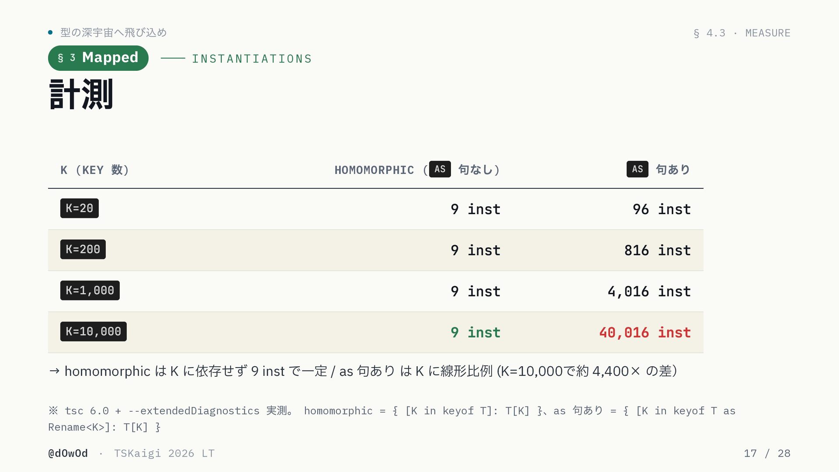Select the '96 inst' cell

pyautogui.click(x=662, y=209)
